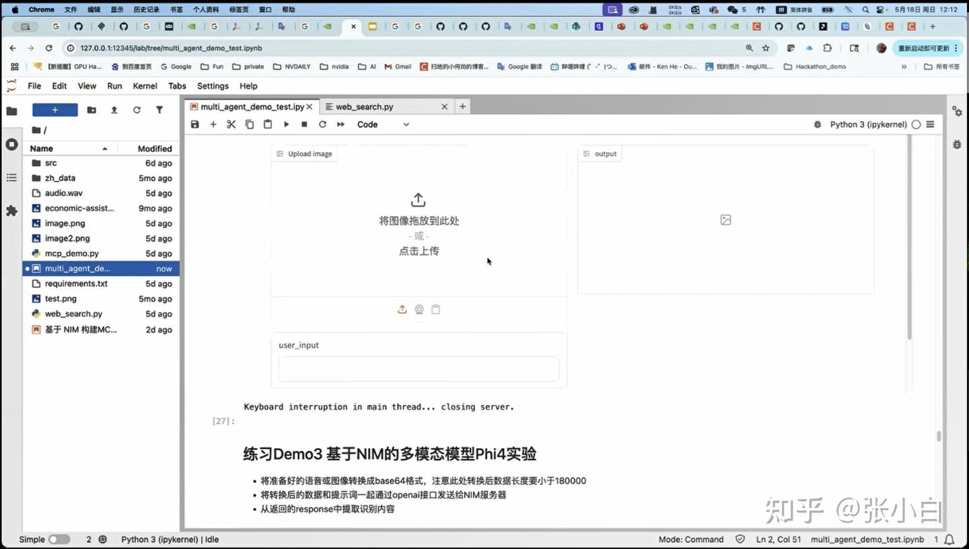Select mcp_demo.py in file browser
Viewport: 969px width, 549px height.
pos(101,254)
